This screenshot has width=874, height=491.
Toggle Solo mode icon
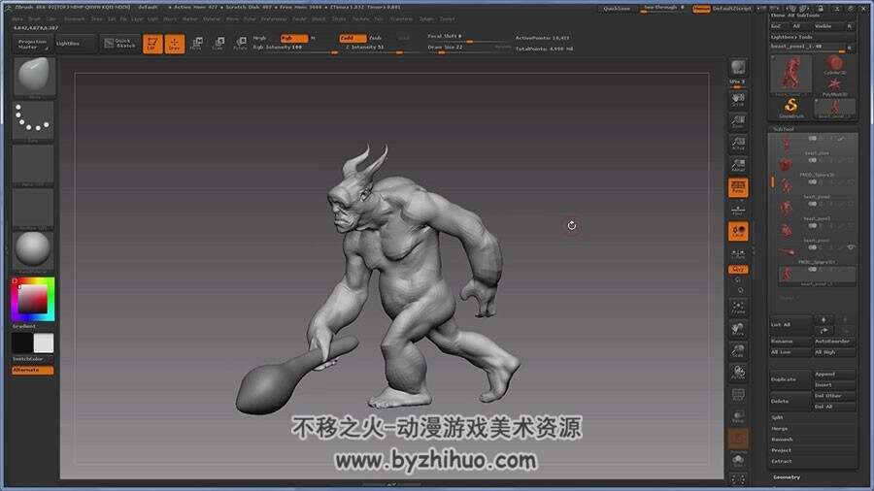[738, 461]
